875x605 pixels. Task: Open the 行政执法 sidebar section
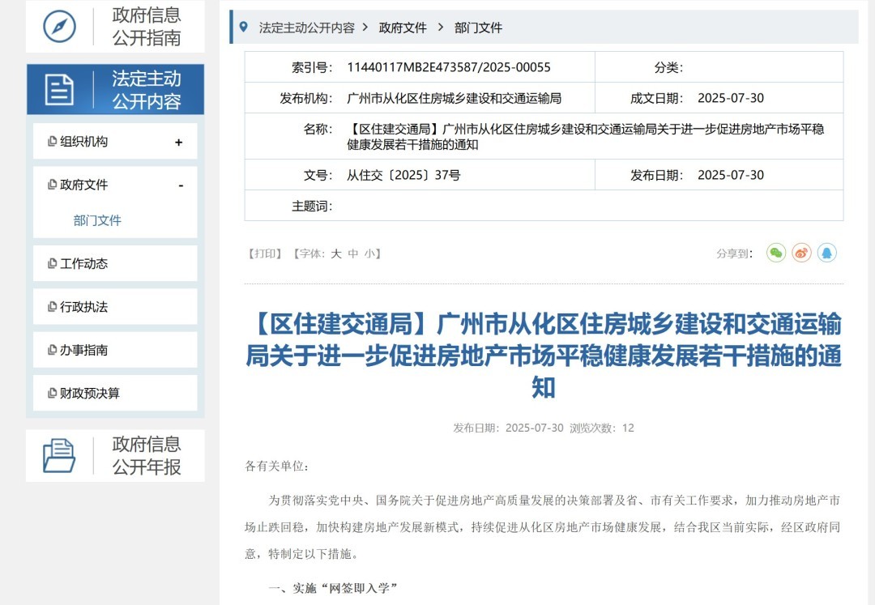coord(115,307)
